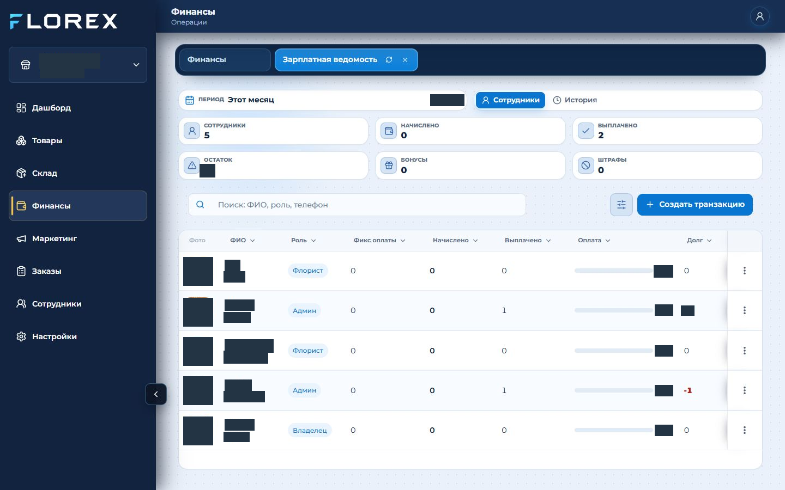Screen dimensions: 785x490
Task: Switch to the История view
Action: point(575,100)
